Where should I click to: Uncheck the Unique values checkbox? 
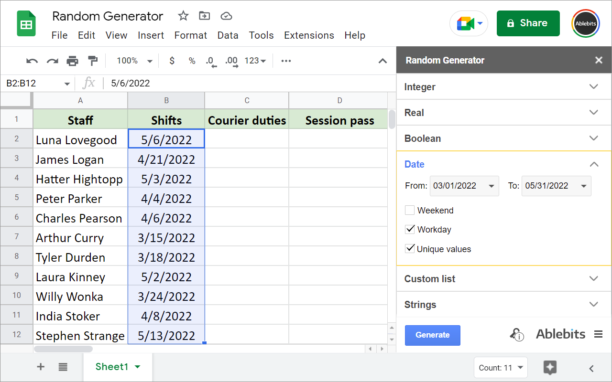pos(410,249)
